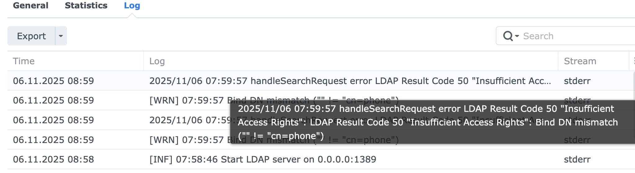Select the last [WRN] Bind DN mismatch row
Screen dimensions: 635x173
[186, 140]
